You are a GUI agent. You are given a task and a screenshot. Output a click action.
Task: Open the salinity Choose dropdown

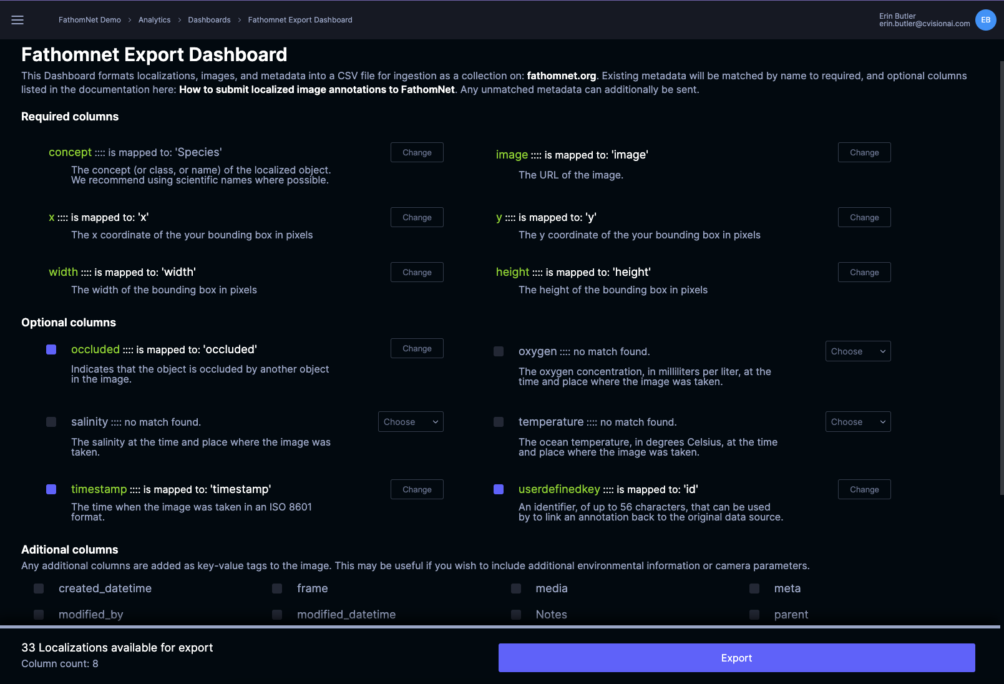tap(411, 422)
